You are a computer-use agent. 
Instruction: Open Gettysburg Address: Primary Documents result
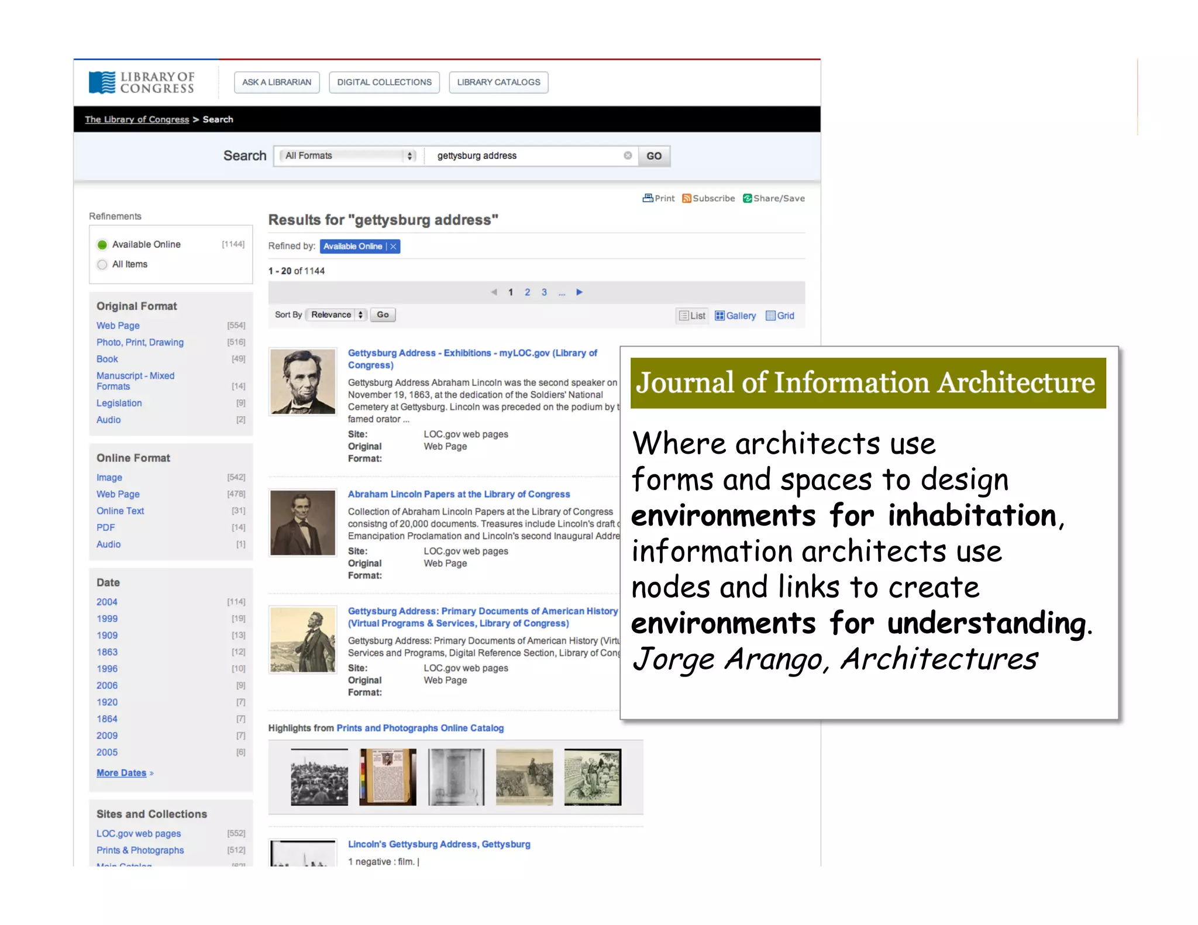pyautogui.click(x=483, y=617)
